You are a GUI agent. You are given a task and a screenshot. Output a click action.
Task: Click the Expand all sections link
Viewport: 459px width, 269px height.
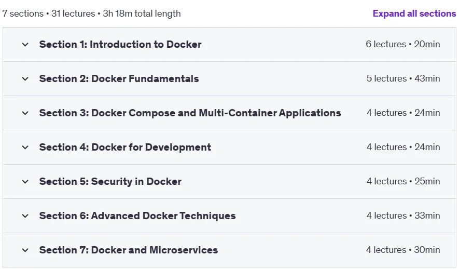(414, 14)
